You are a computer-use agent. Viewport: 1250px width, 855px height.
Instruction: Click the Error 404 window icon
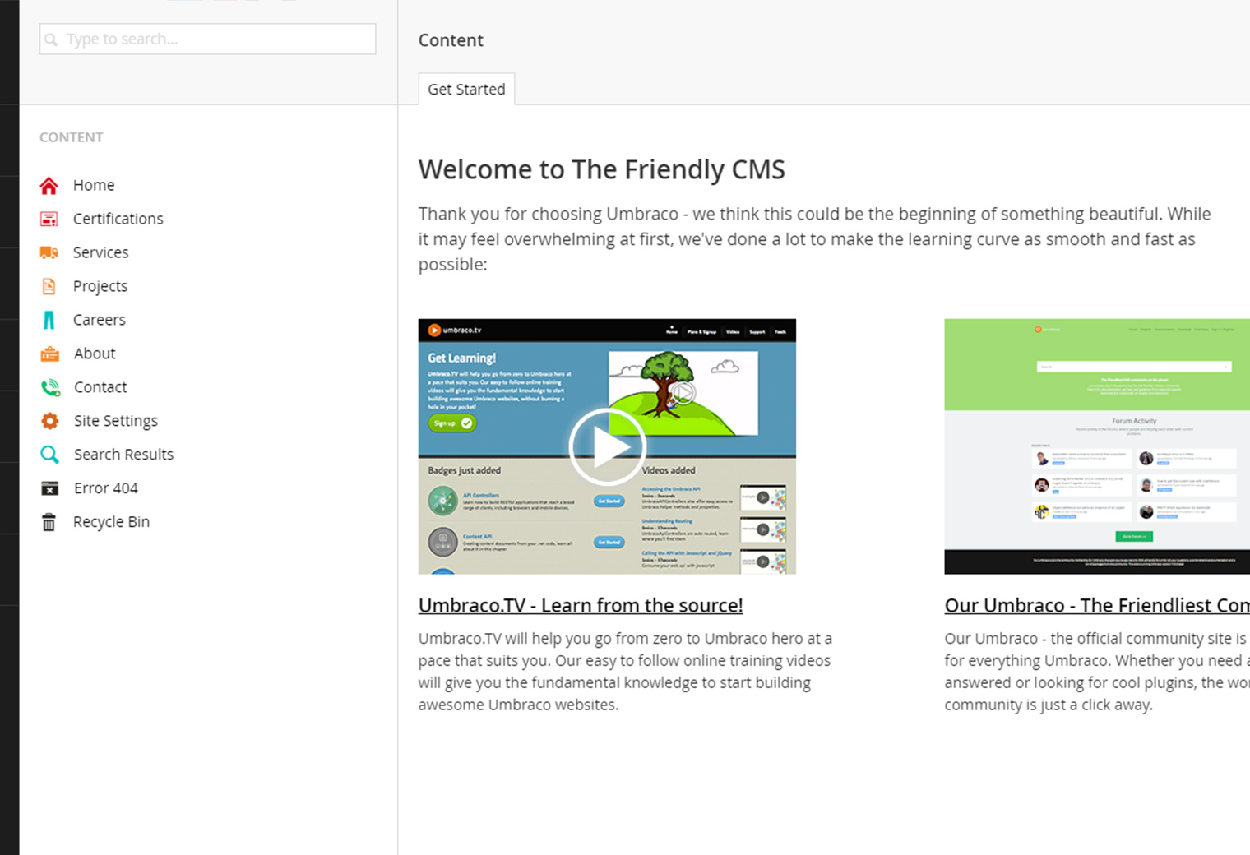[x=50, y=488]
